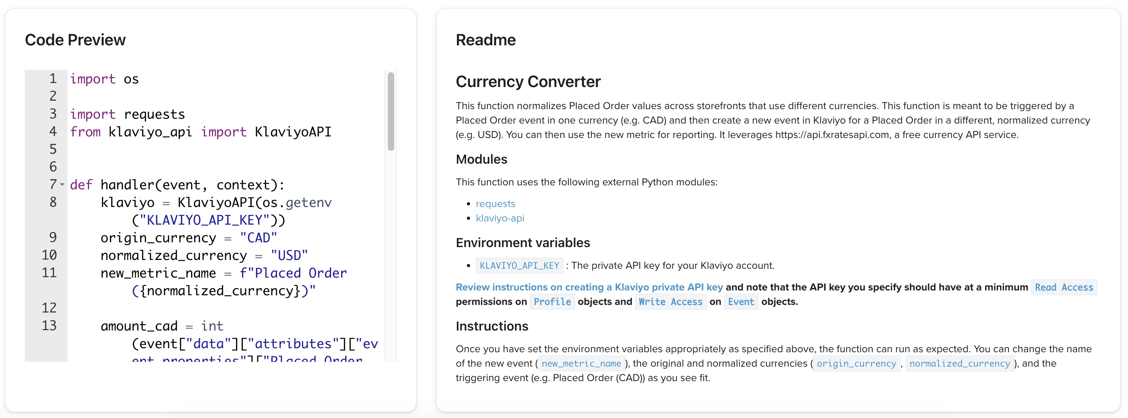Select the KLAVIYO_API_KEY code badge
Image resolution: width=1128 pixels, height=418 pixels.
[519, 265]
